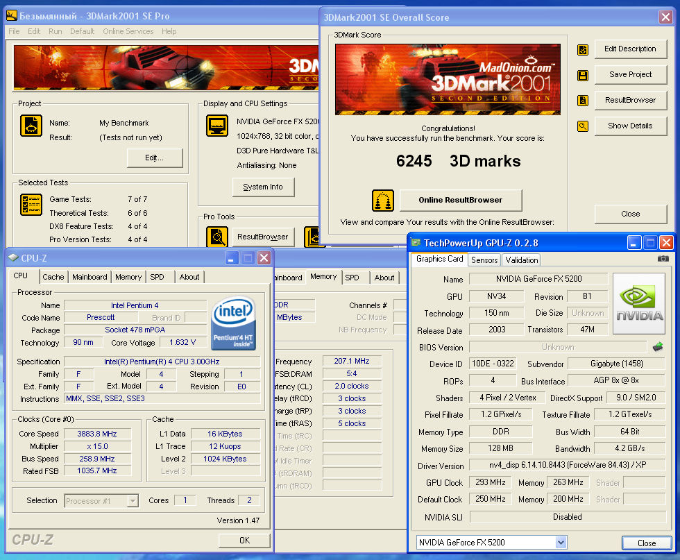This screenshot has height=560, width=680.
Task: Click the NVIDIA logo in GPU-Z
Action: pyautogui.click(x=639, y=304)
